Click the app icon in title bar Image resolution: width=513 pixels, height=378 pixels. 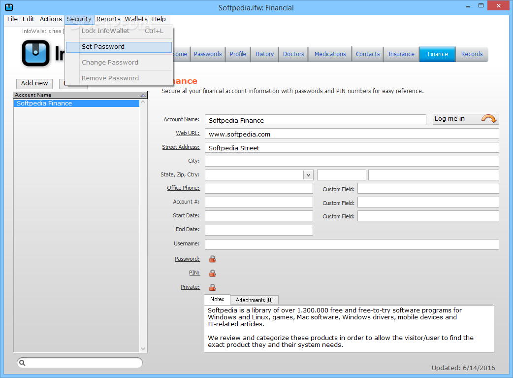tap(9, 7)
